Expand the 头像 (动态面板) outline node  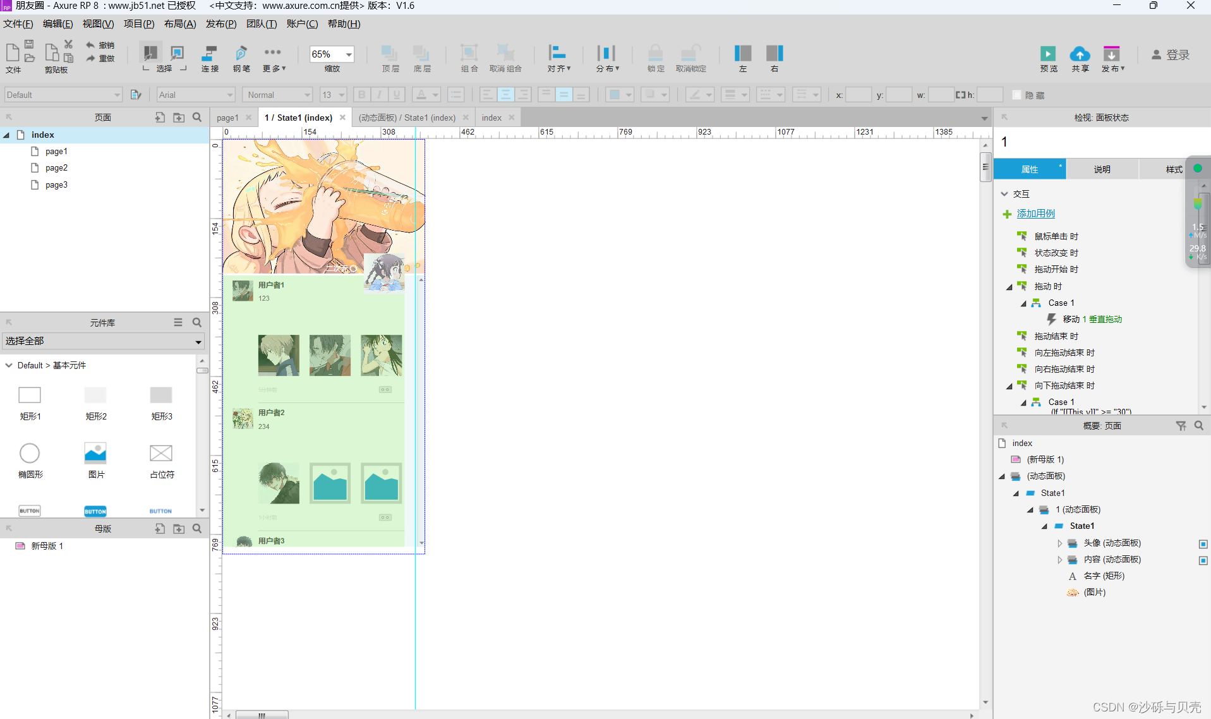tap(1060, 543)
